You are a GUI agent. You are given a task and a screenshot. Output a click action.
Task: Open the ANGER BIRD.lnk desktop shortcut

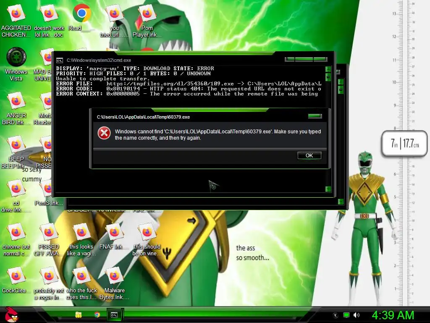16,109
